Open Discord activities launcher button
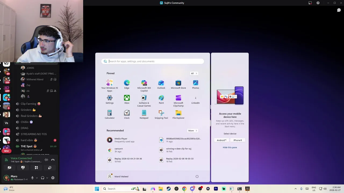Image resolution: width=344 pixels, height=193 pixels. (36, 168)
